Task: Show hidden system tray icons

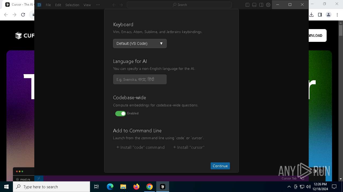Action: [289, 187]
